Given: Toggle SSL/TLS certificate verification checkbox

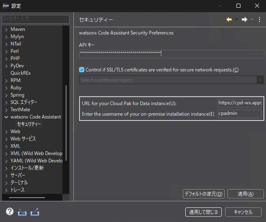Looking at the screenshot, I should [x=82, y=70].
